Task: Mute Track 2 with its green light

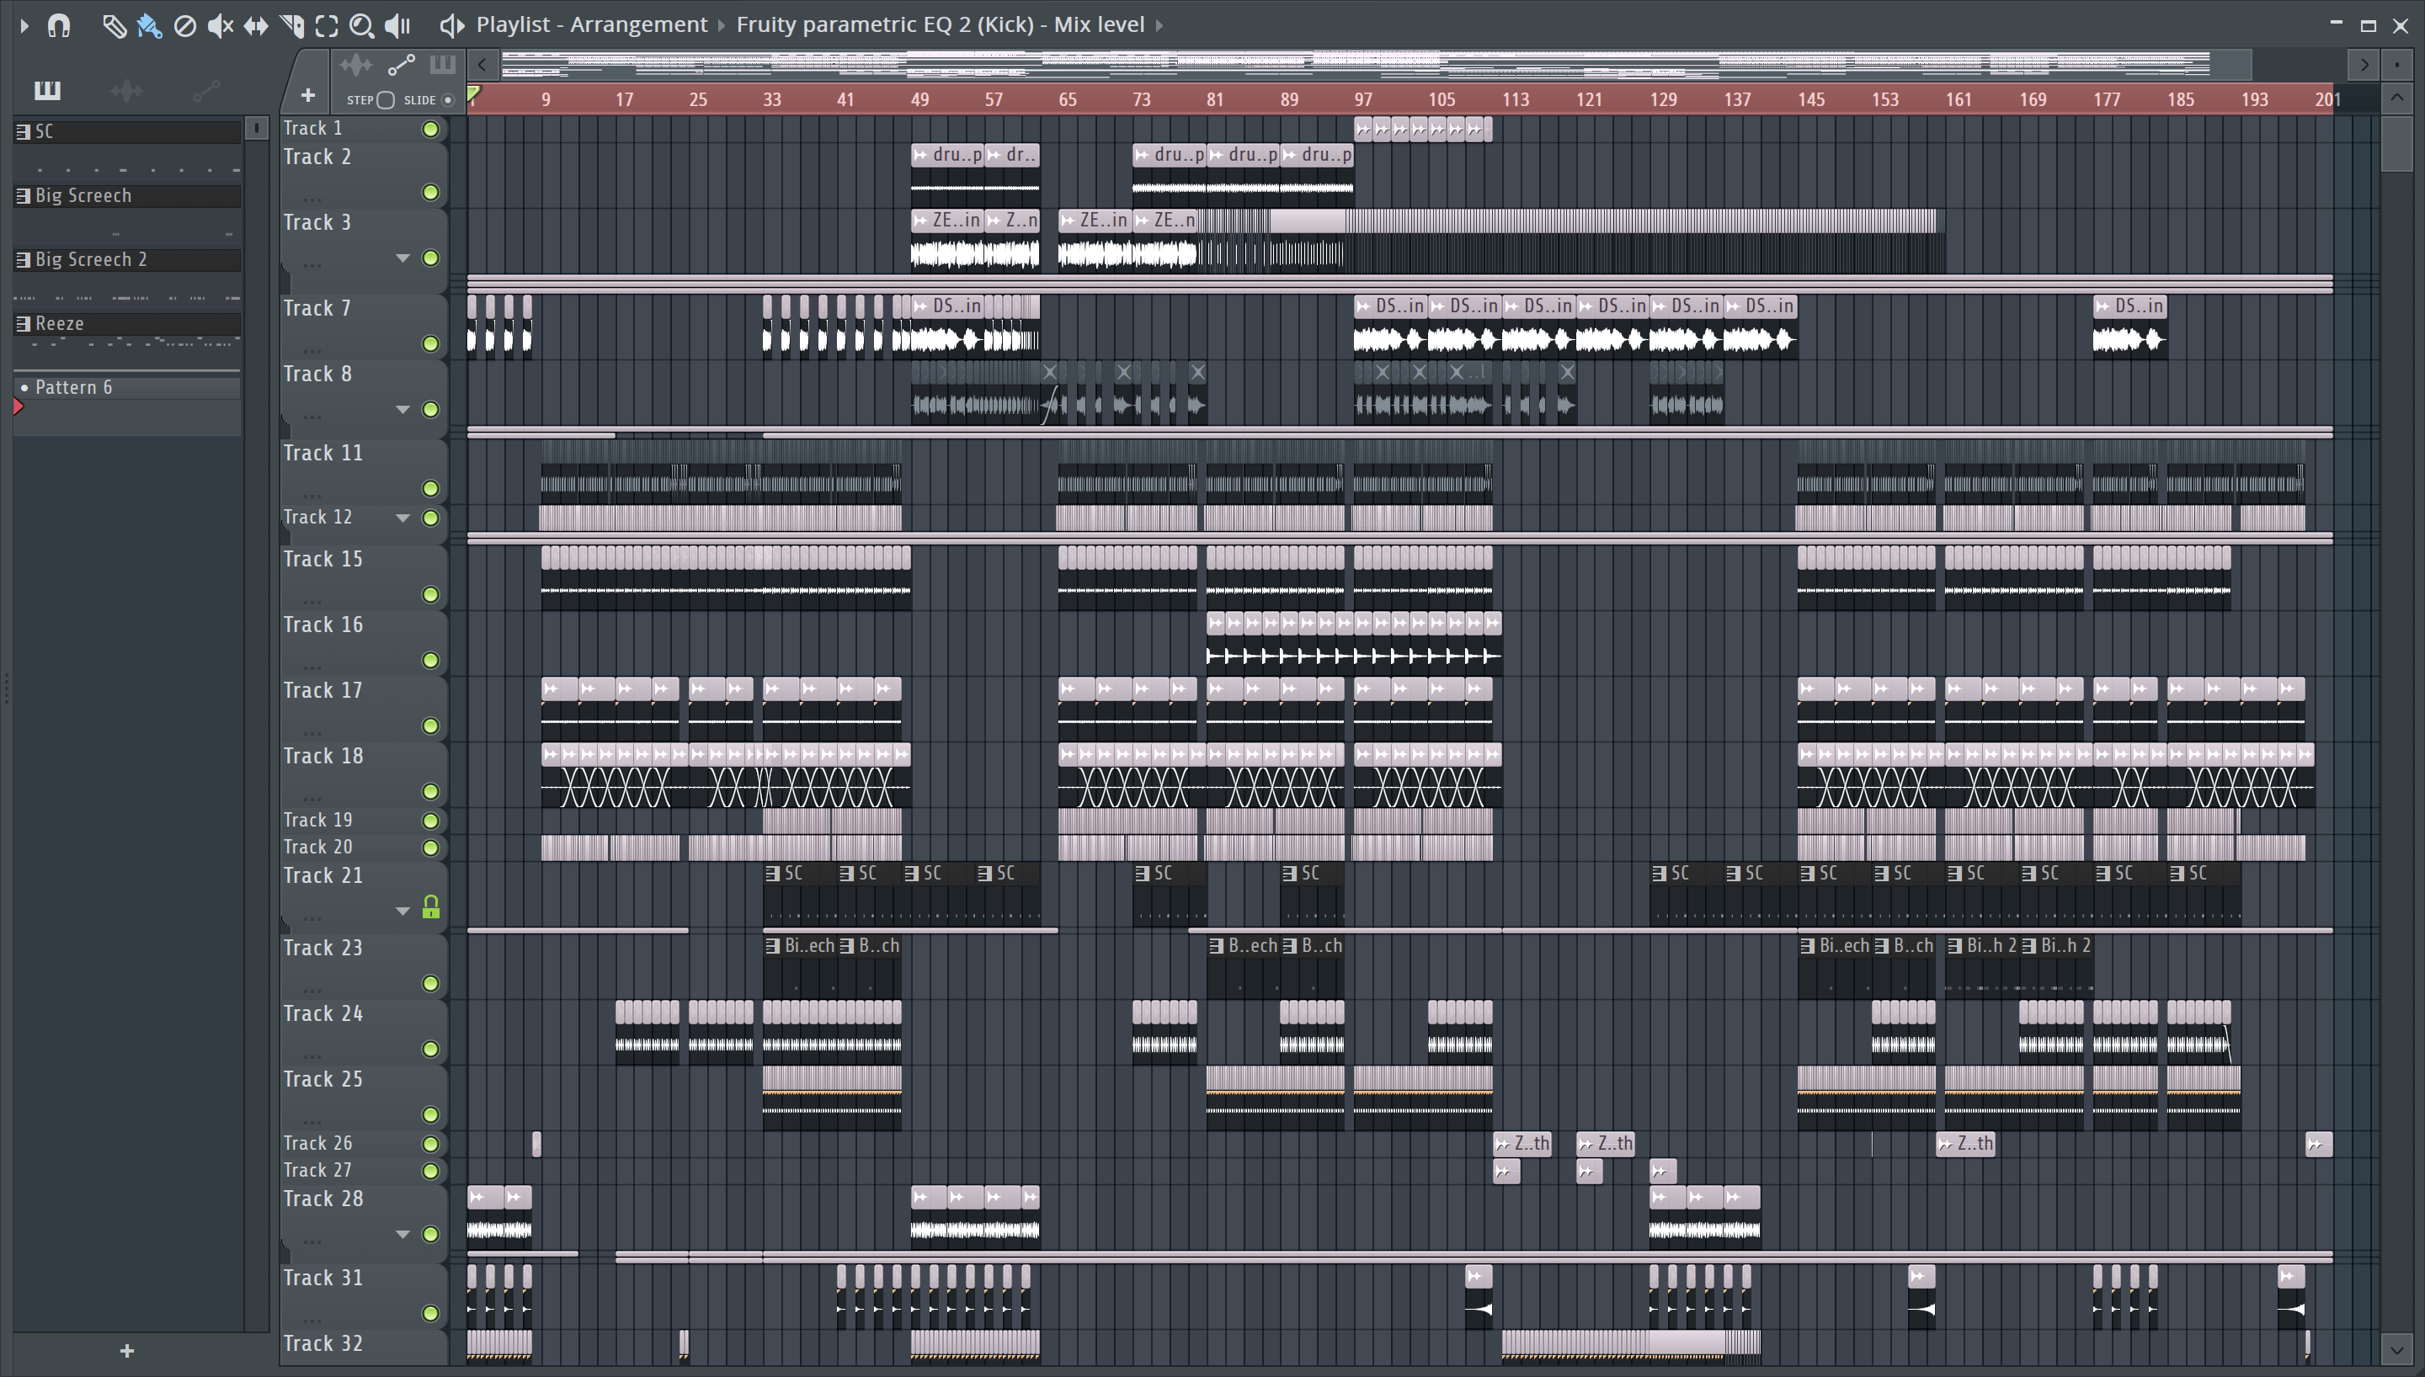Action: 430,193
